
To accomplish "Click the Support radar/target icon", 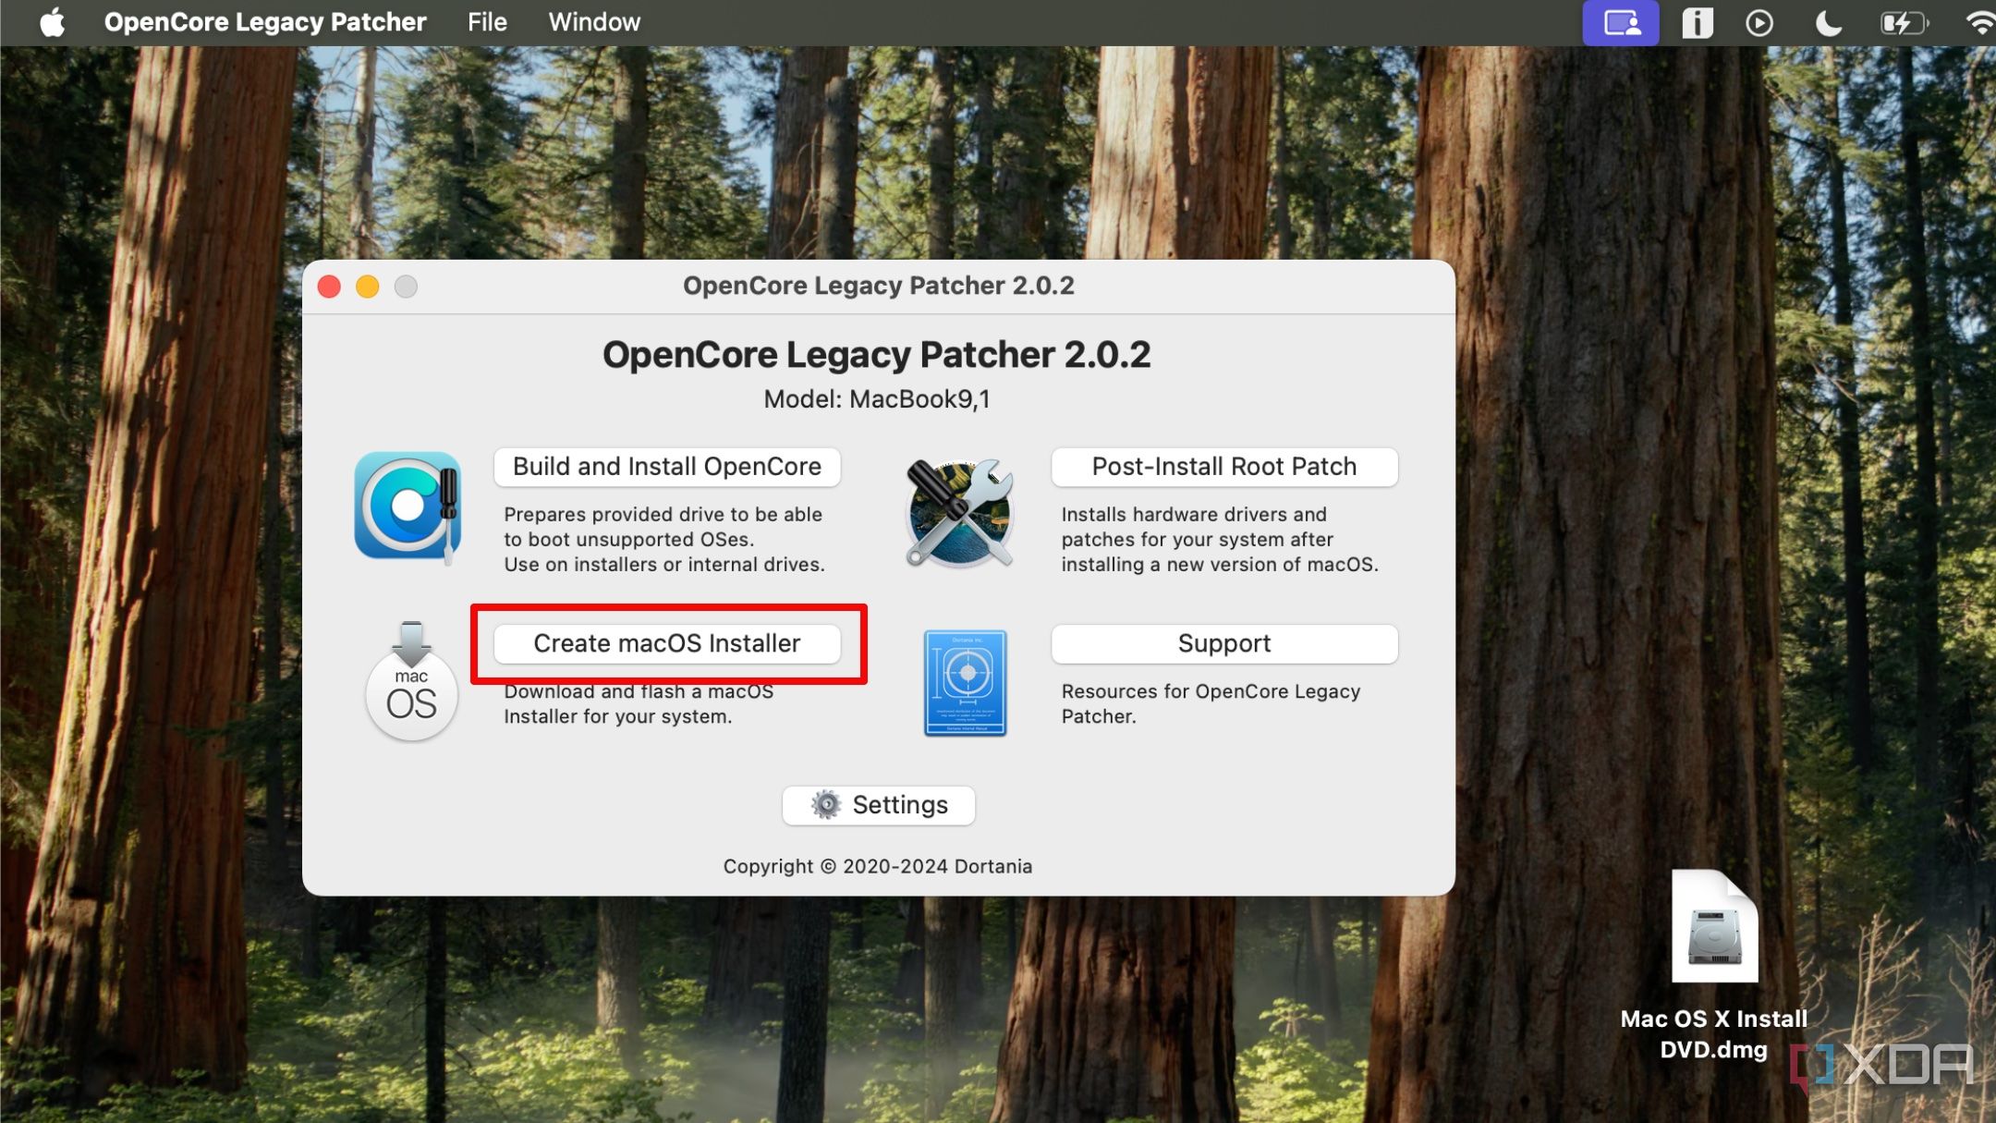I will click(x=969, y=680).
